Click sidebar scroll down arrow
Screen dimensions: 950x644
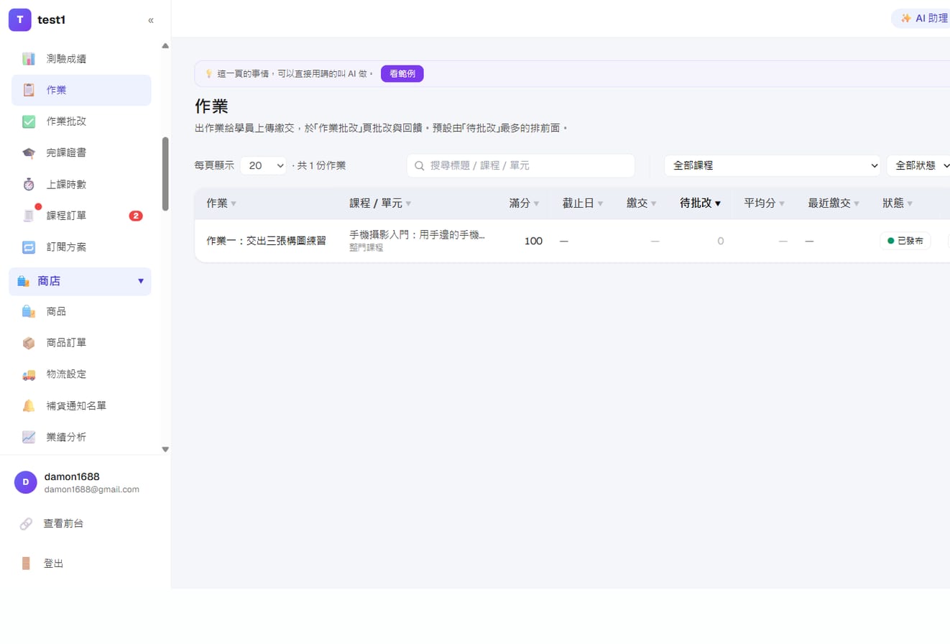tap(165, 449)
